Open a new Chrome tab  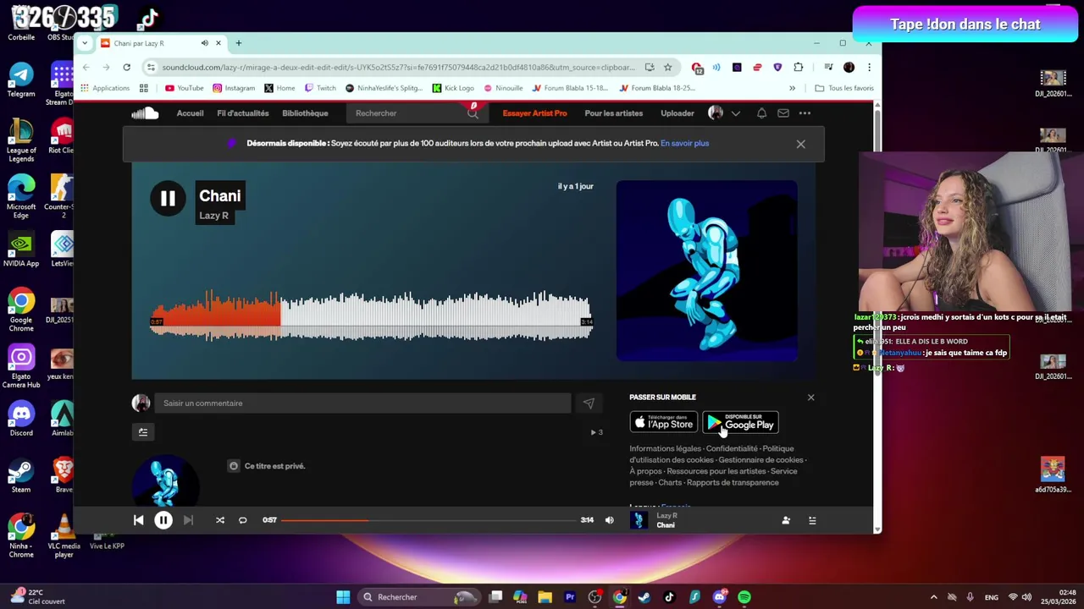click(238, 43)
